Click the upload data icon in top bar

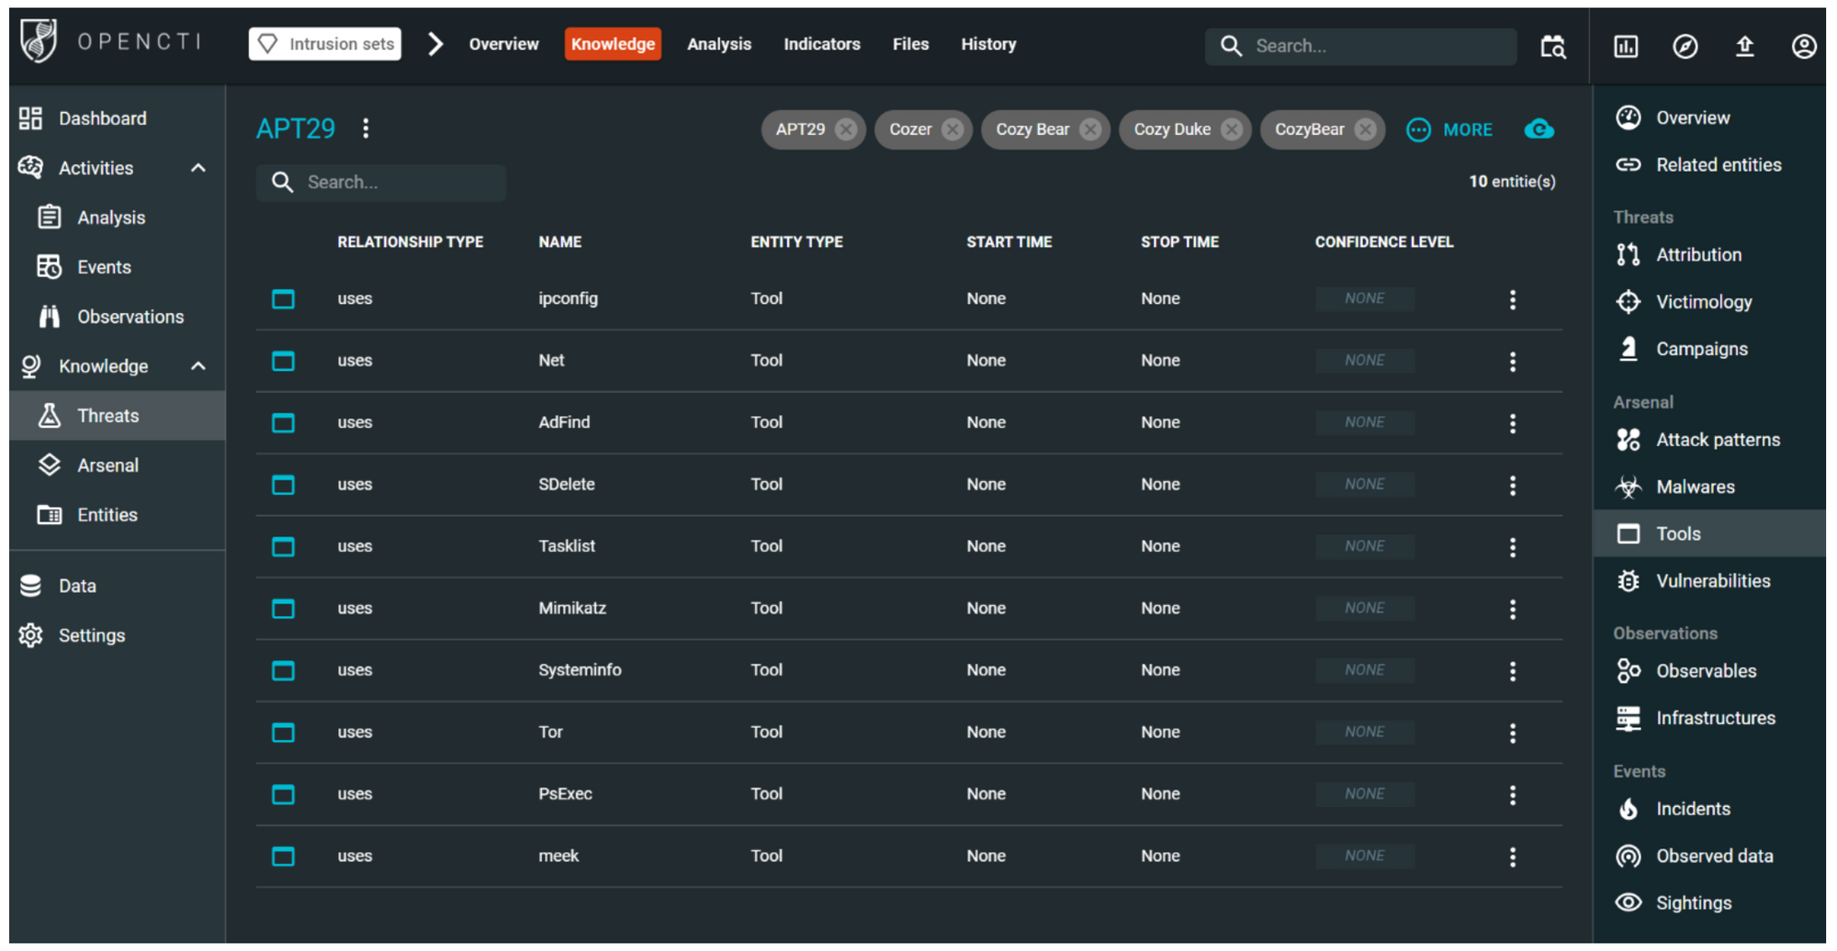click(x=1744, y=46)
